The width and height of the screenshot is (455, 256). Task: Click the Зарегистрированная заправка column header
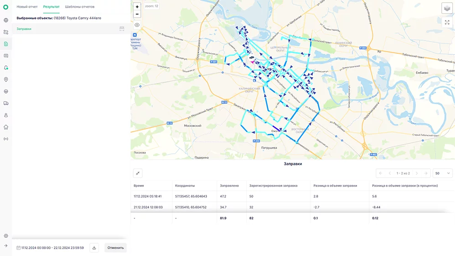pos(274,185)
